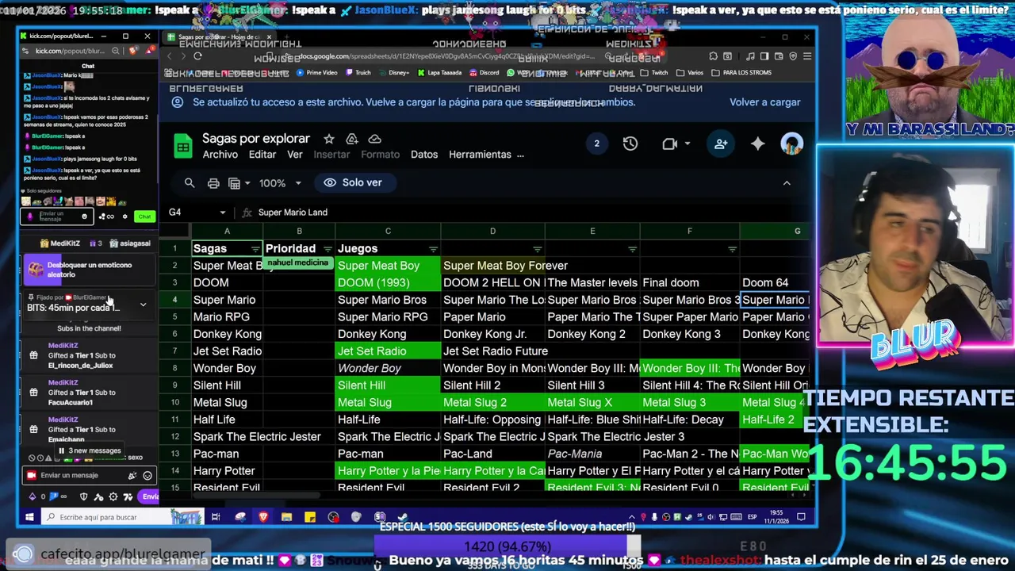Open chat settings gear in Kick chat

pos(124,217)
